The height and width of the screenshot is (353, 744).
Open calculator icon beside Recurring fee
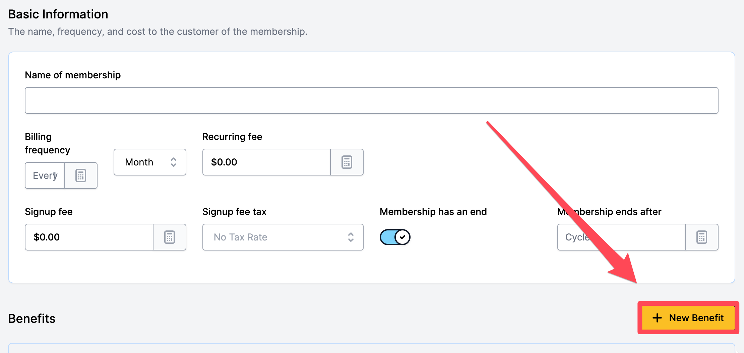pyautogui.click(x=347, y=162)
